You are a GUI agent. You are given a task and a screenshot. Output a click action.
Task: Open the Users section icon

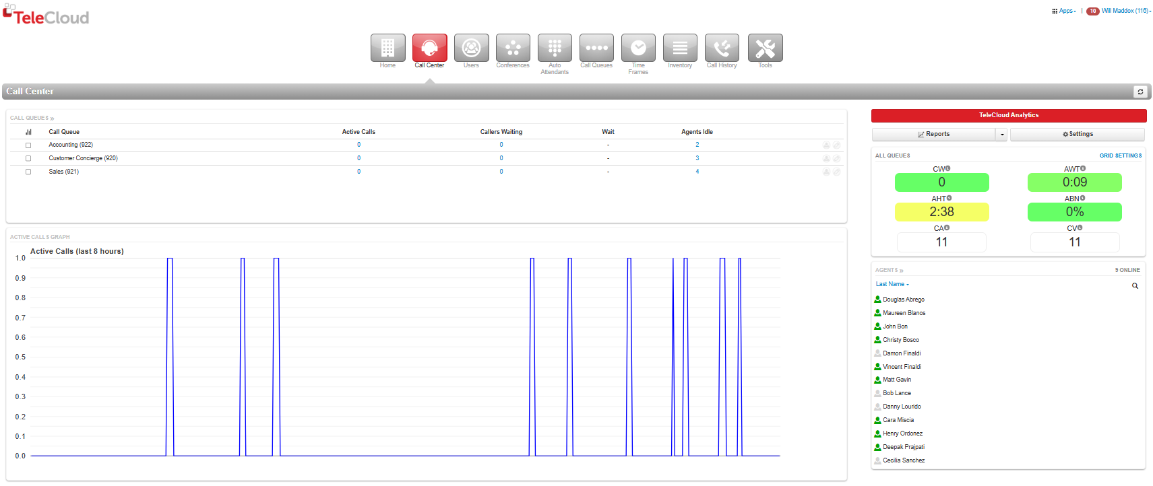coord(471,48)
